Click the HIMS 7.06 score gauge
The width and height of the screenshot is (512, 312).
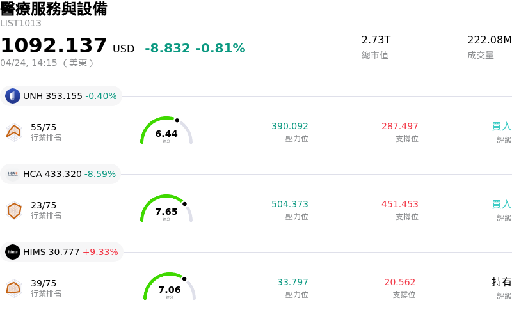click(169, 288)
